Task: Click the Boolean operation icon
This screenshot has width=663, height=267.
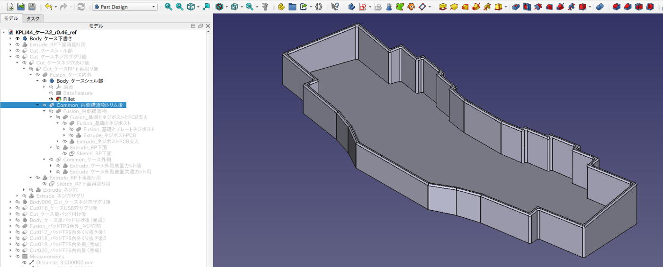Action: coord(600,7)
